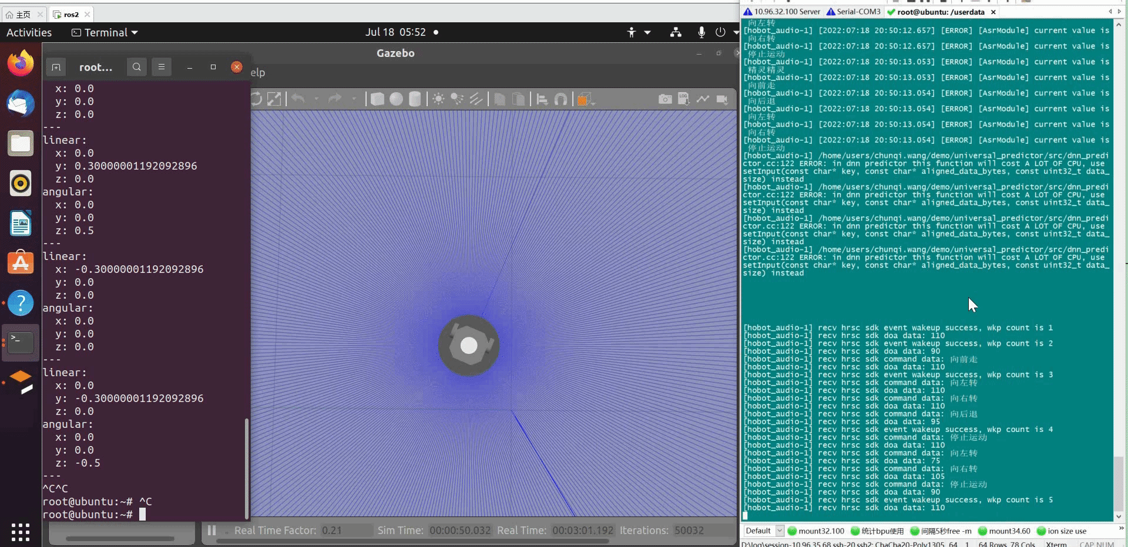
Task: Click the search button in terminal header
Action: (136, 67)
